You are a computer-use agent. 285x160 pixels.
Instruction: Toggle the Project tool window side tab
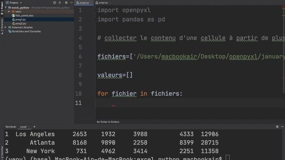2,8
